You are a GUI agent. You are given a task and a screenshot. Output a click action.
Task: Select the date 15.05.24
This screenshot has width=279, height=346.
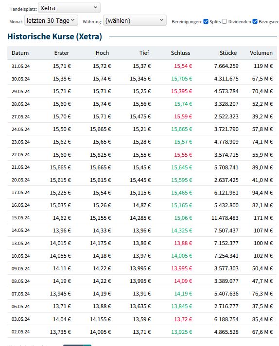tap(20, 218)
